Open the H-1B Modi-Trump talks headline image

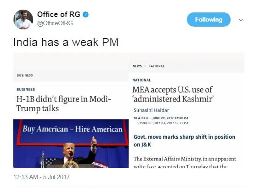tap(71, 110)
